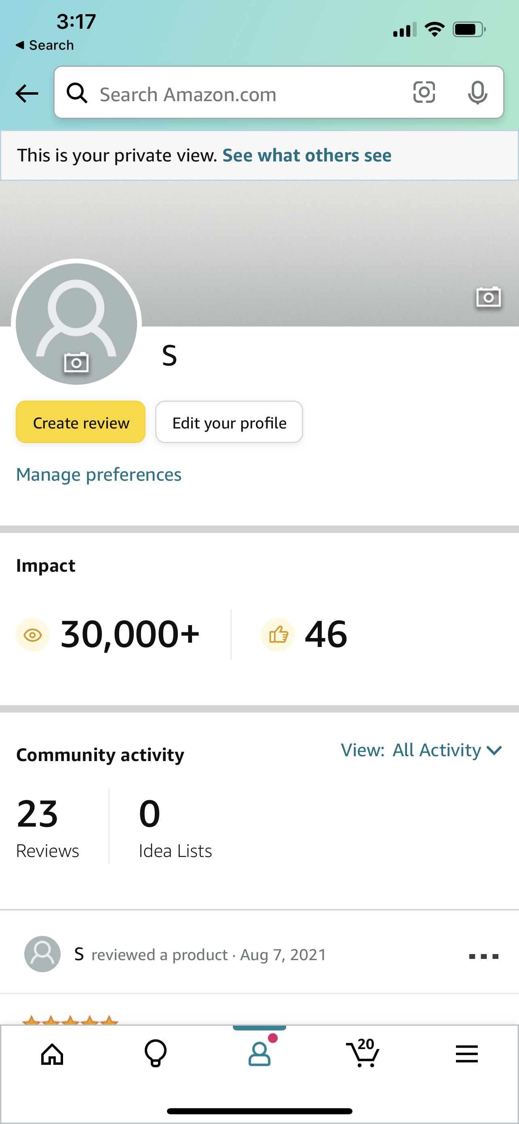Click Edit your profile button
The height and width of the screenshot is (1124, 519).
tap(229, 422)
